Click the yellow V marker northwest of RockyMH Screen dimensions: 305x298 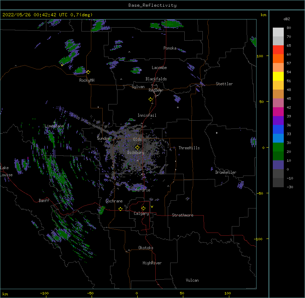[x=62, y=65]
